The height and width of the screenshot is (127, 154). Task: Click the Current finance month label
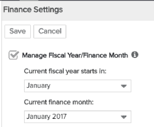(59, 102)
